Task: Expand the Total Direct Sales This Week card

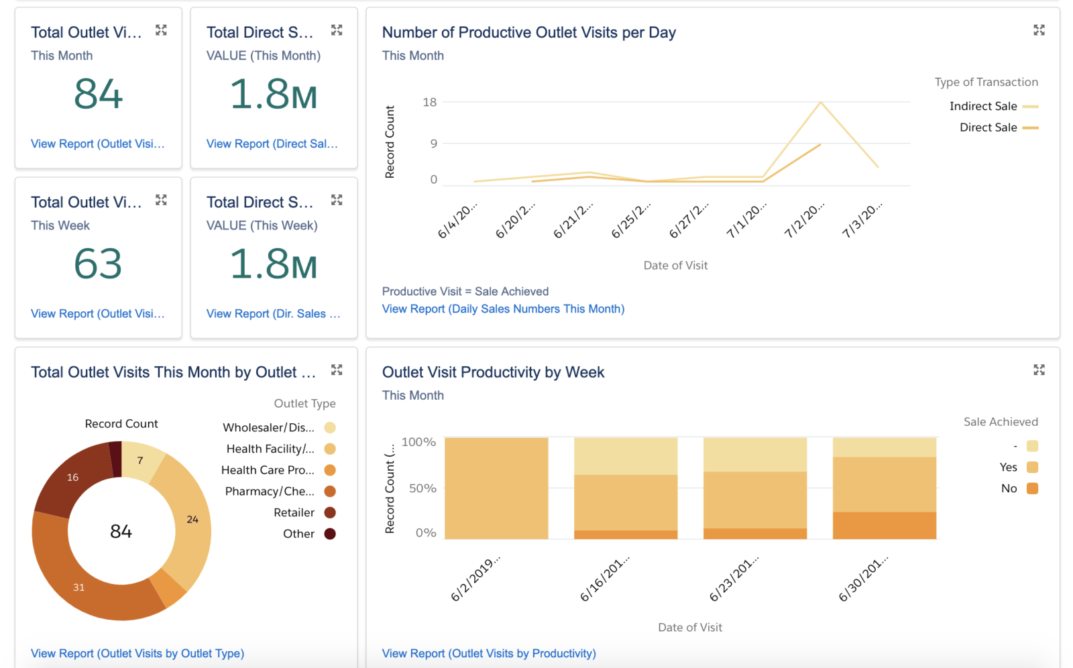Action: (337, 200)
